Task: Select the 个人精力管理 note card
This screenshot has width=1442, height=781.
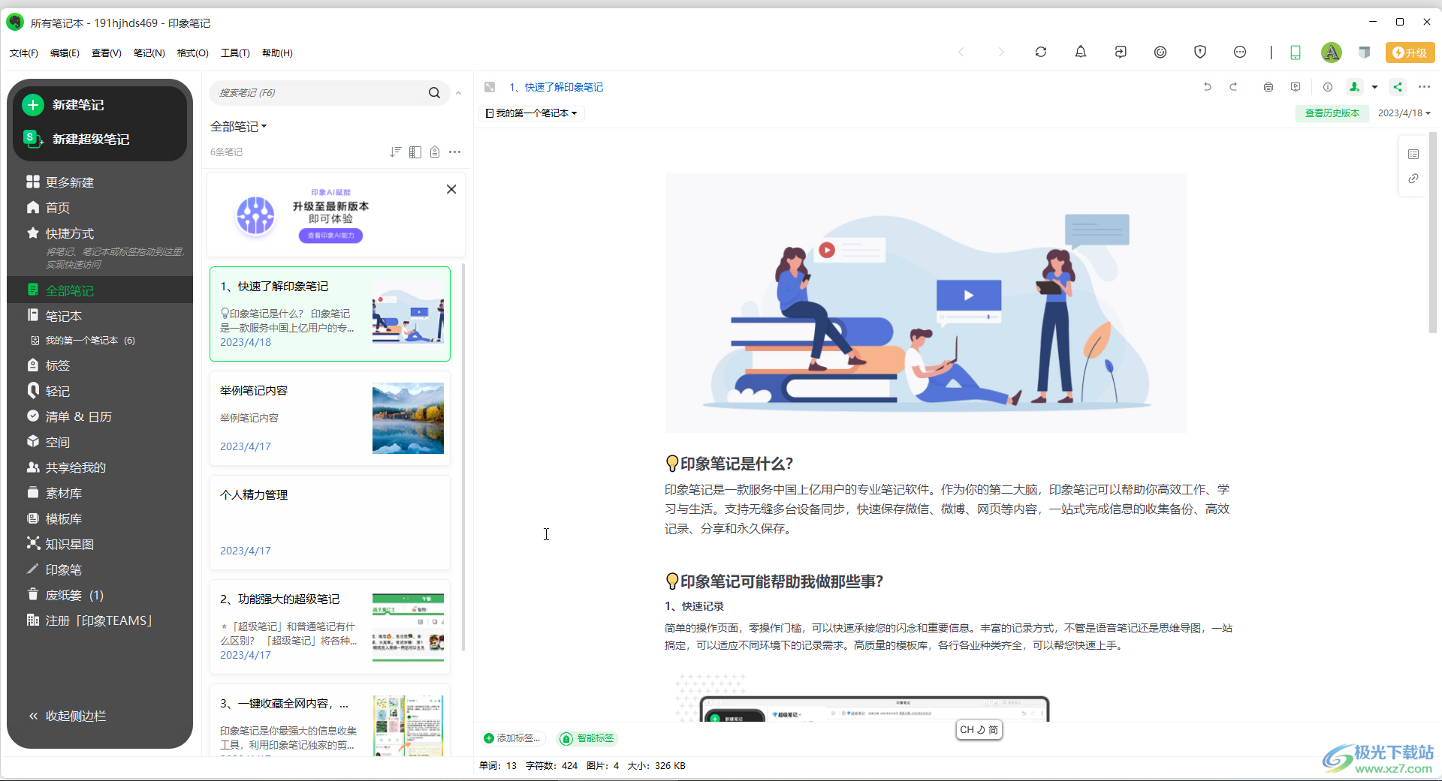Action: (x=330, y=522)
